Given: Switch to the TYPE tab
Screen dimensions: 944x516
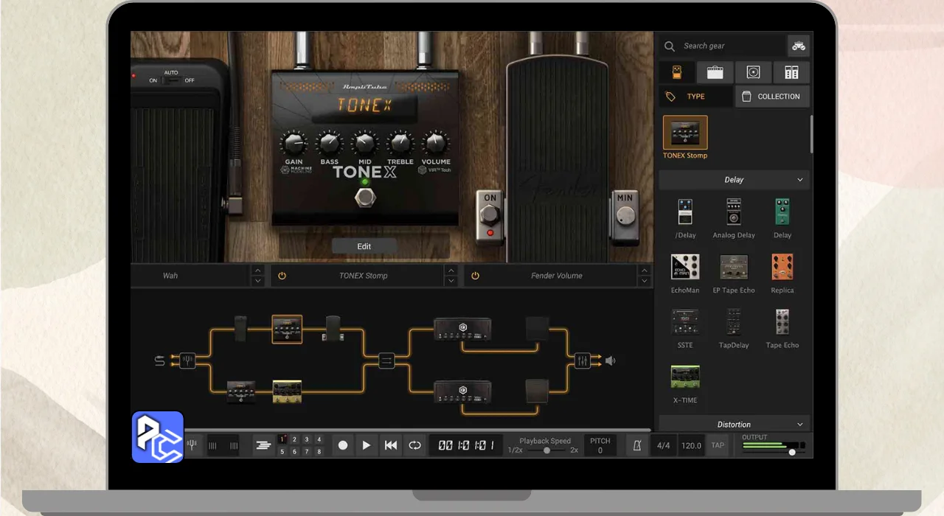Looking at the screenshot, I should (695, 97).
